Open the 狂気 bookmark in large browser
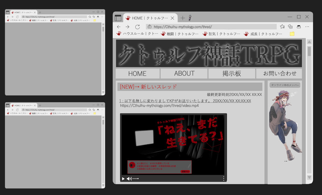The height and width of the screenshot is (195, 322). [x=222, y=34]
